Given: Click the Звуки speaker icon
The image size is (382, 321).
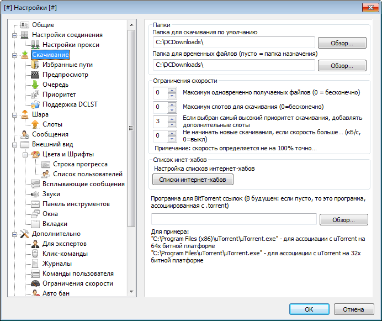Looking at the screenshot, I should (x=35, y=194).
